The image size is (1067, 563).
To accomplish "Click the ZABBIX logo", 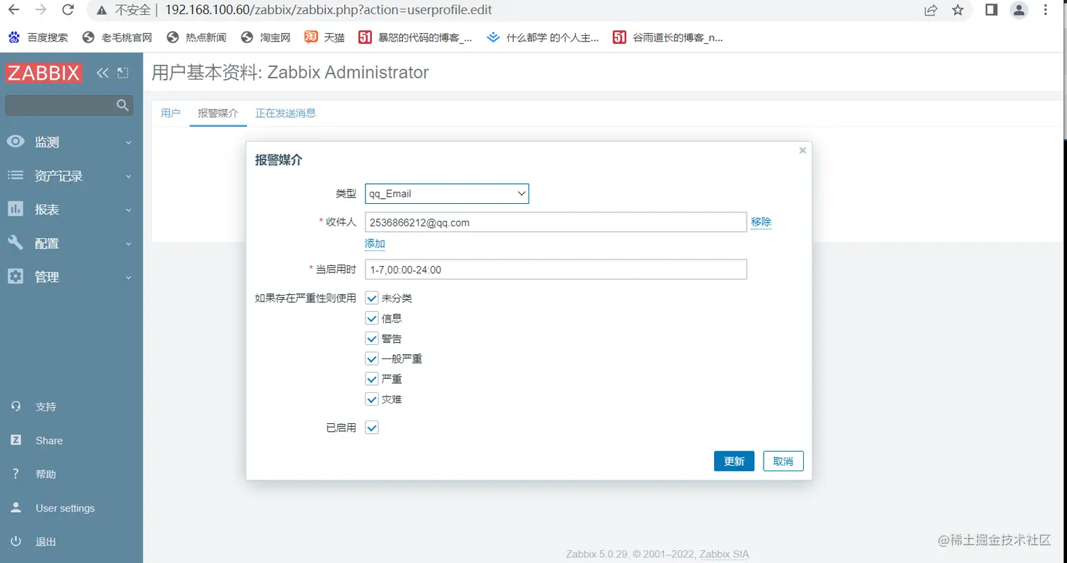I will pos(44,73).
